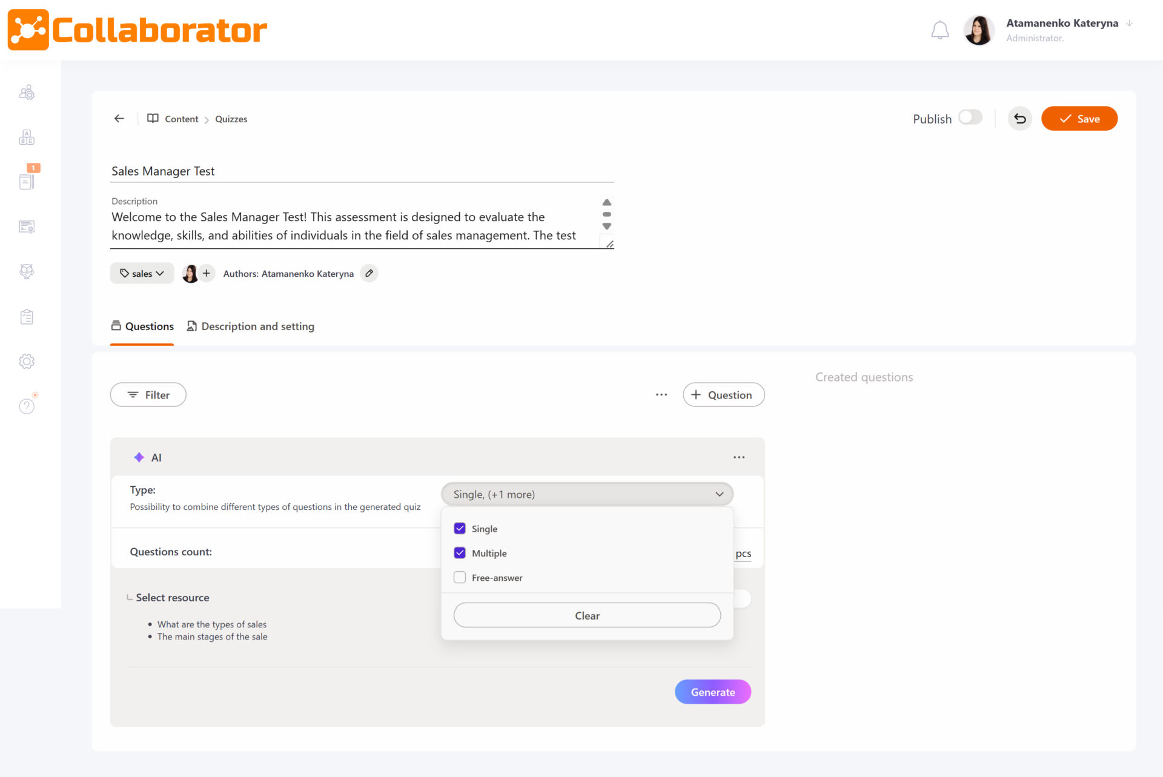Viewport: 1163px width, 777px height.
Task: Open the notifications bell
Action: [939, 30]
